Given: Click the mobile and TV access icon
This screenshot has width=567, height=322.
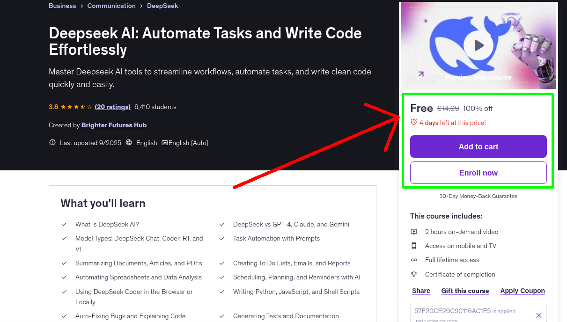Looking at the screenshot, I should pyautogui.click(x=414, y=245).
